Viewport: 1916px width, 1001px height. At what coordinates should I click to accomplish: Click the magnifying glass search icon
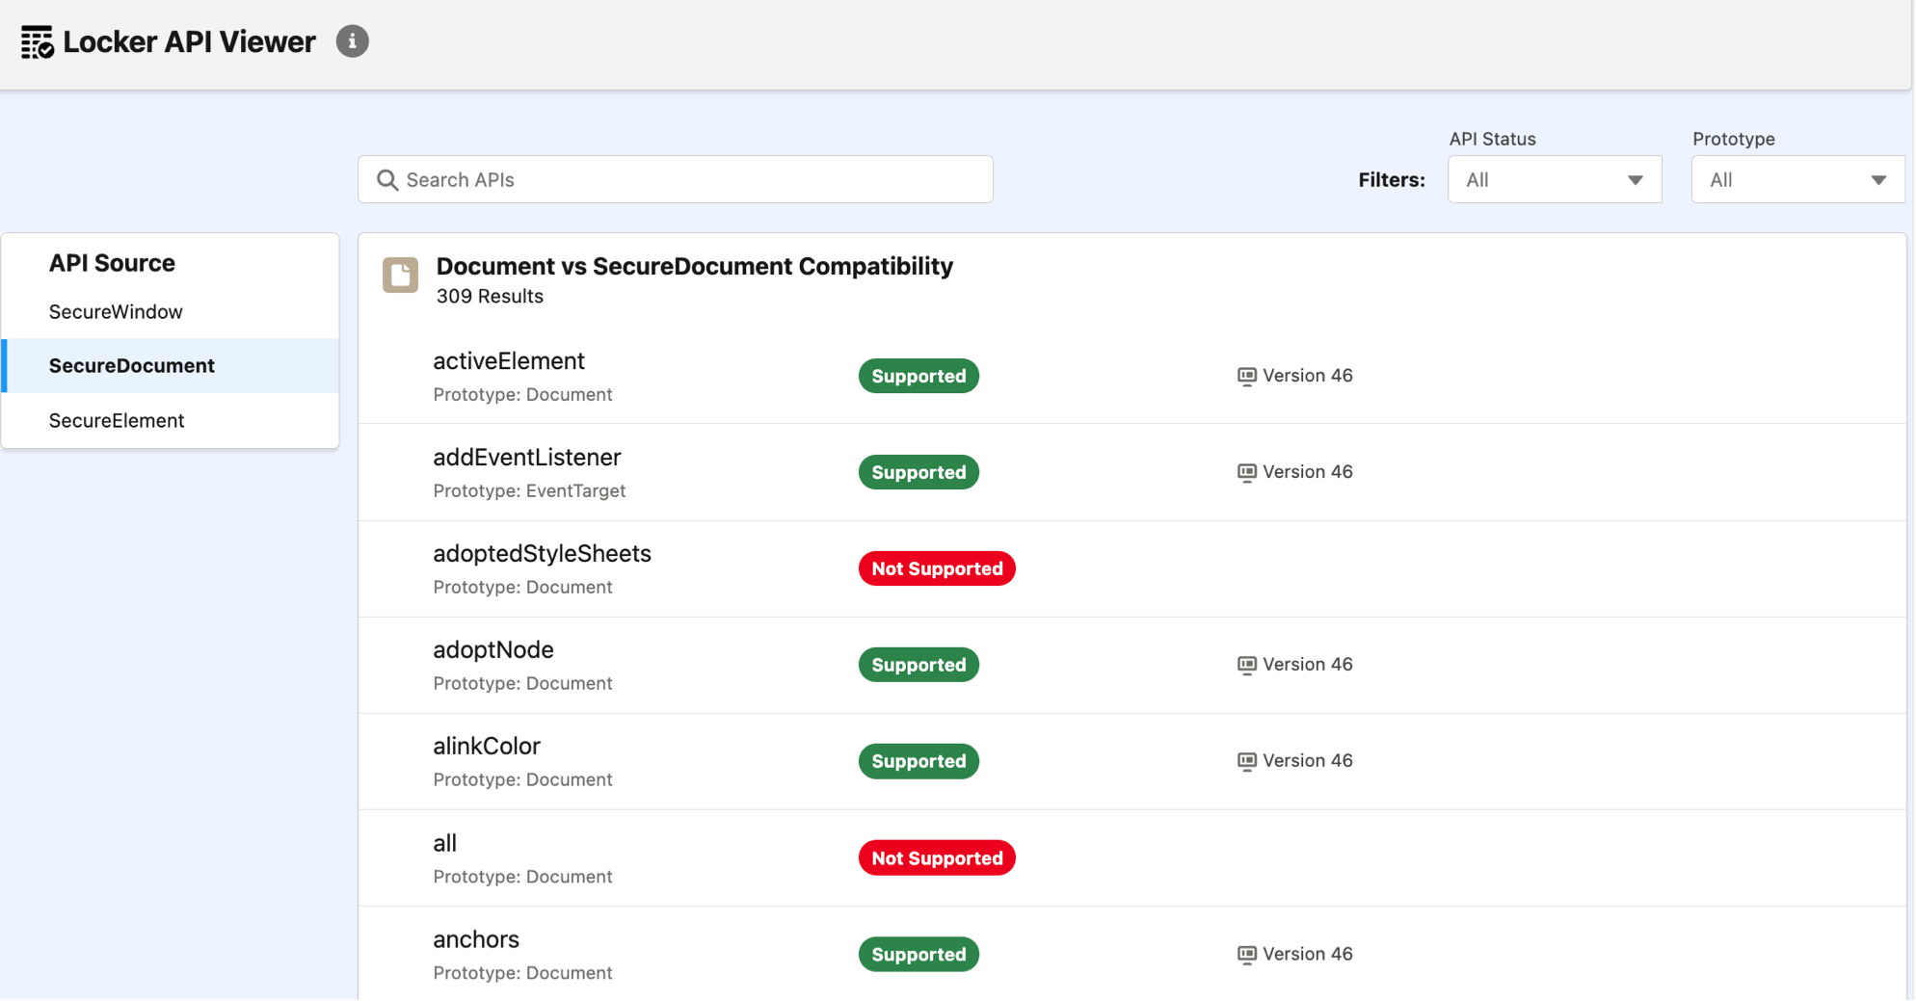[x=387, y=180]
